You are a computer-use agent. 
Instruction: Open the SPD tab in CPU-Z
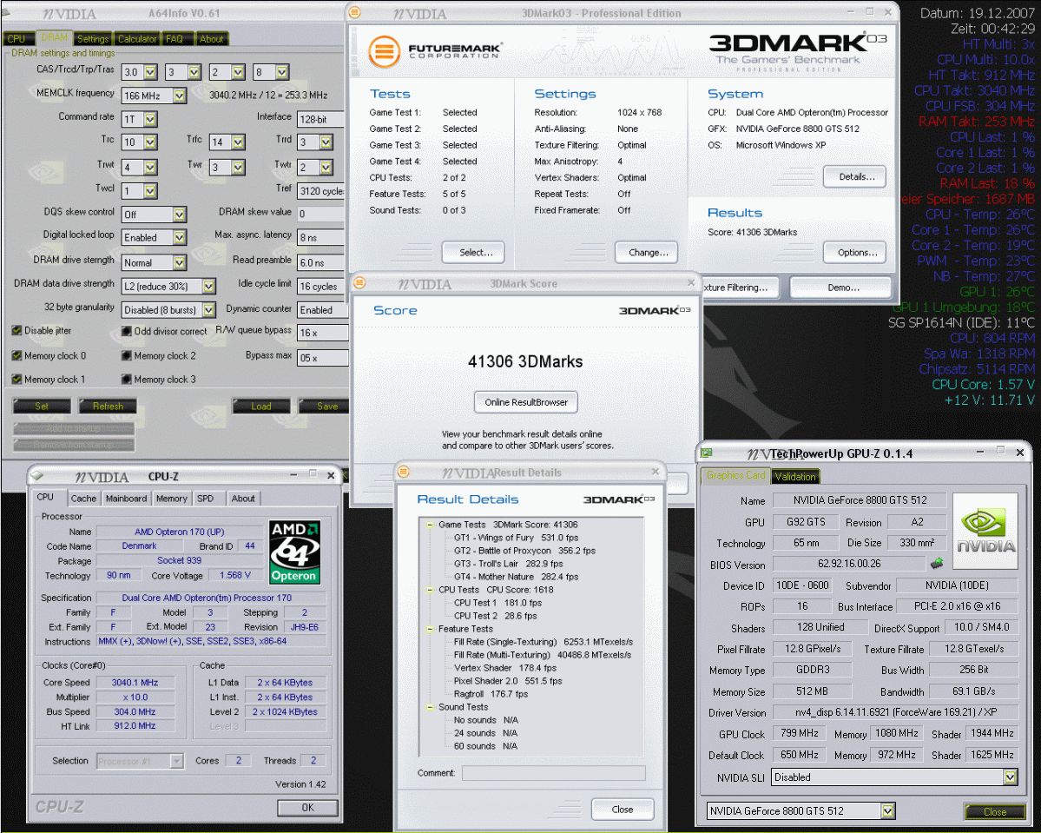click(206, 499)
